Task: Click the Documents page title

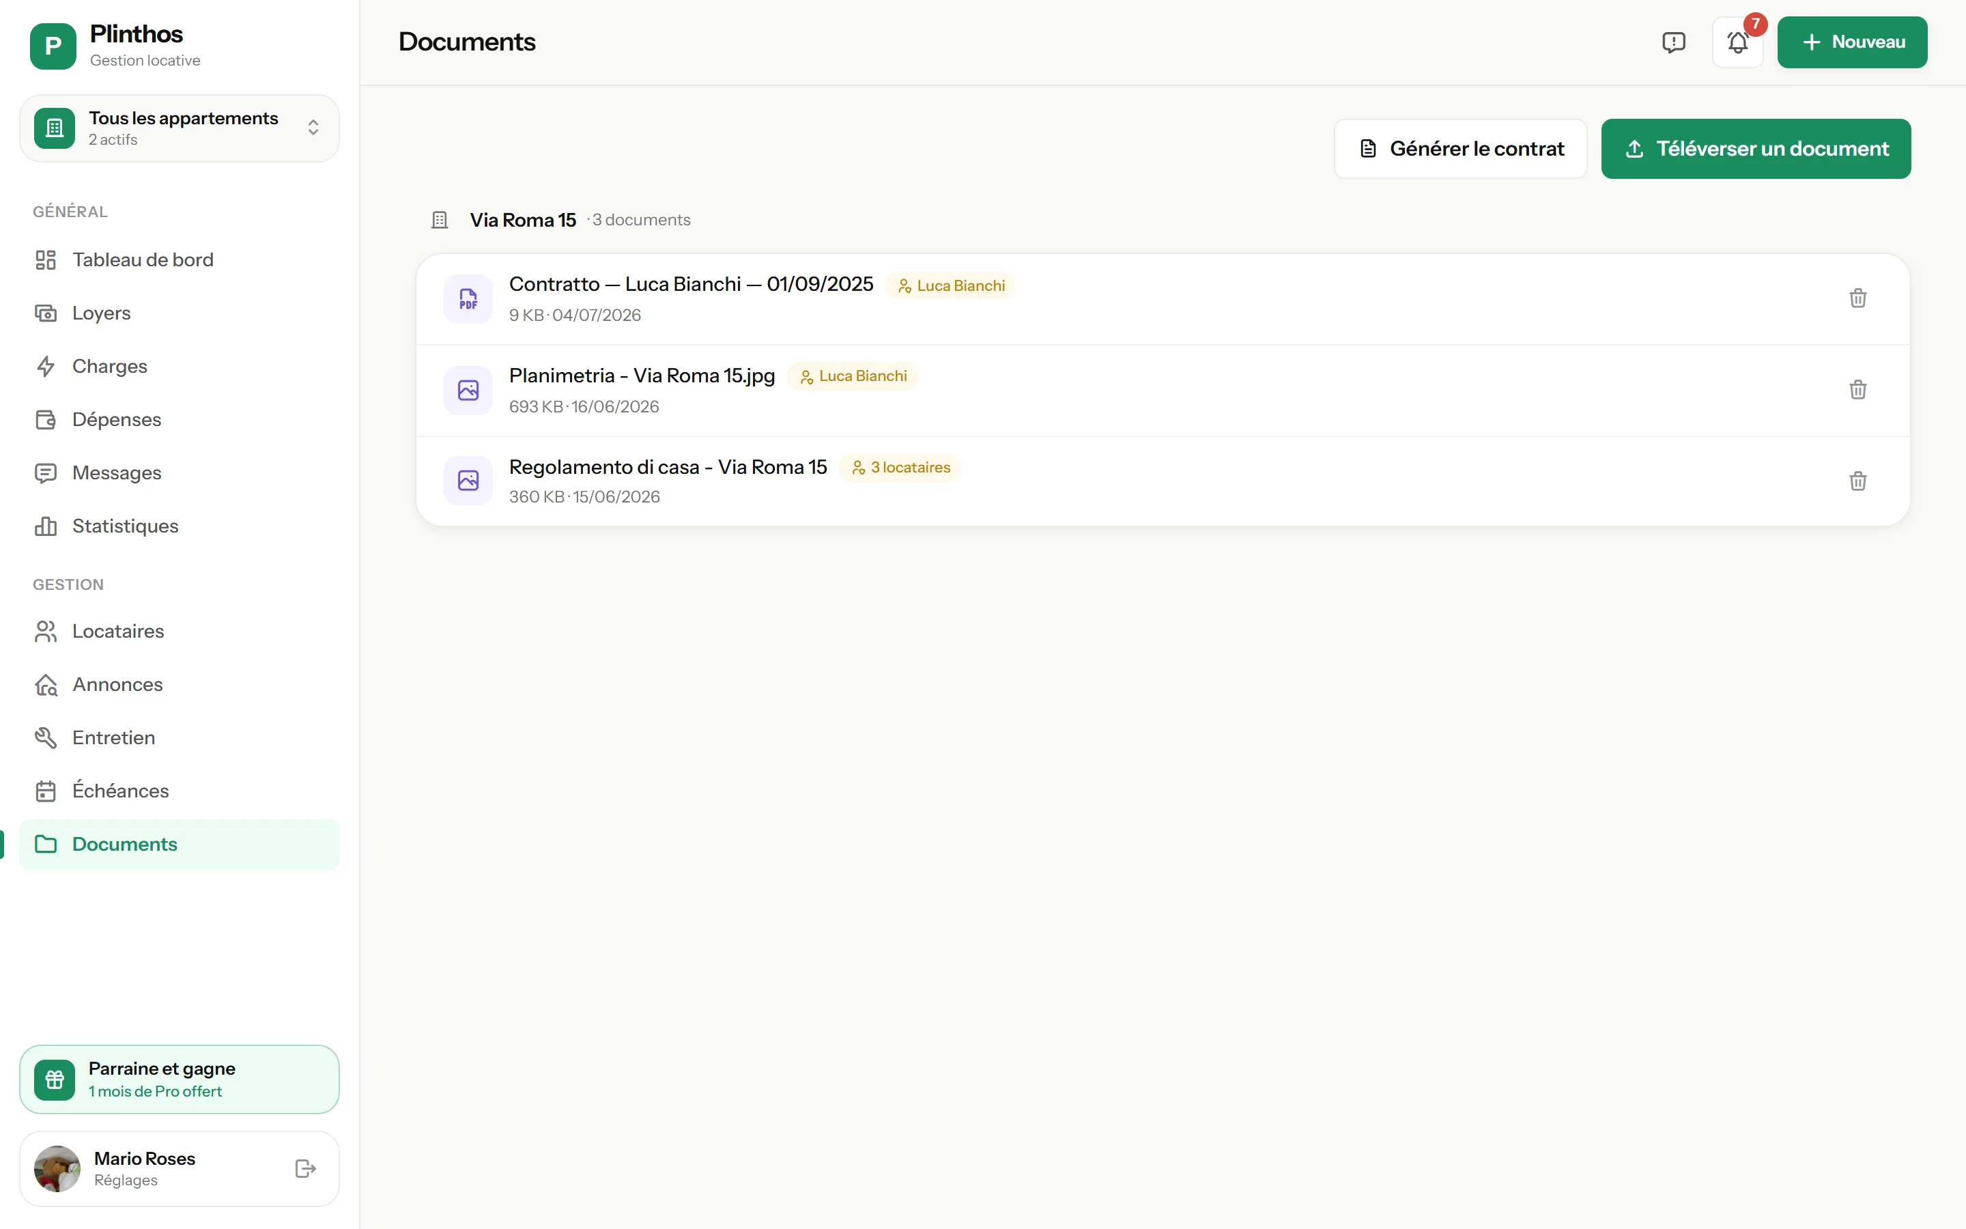Action: pyautogui.click(x=466, y=42)
